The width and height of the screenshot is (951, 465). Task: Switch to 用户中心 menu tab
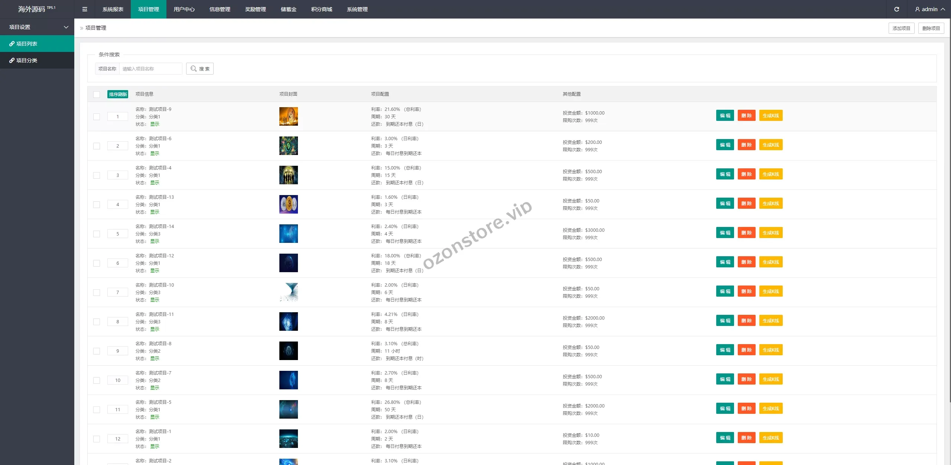tap(184, 9)
